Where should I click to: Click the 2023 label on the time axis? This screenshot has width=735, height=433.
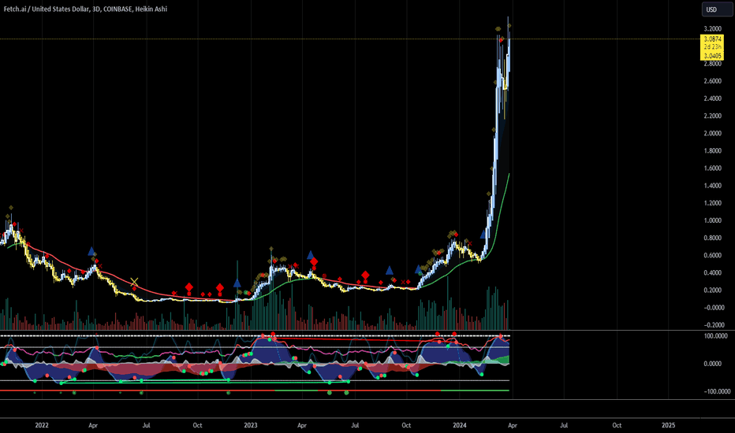coord(251,425)
